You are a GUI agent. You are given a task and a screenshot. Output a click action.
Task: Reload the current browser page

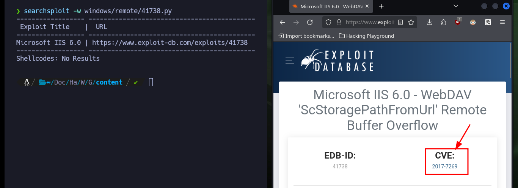pos(310,22)
